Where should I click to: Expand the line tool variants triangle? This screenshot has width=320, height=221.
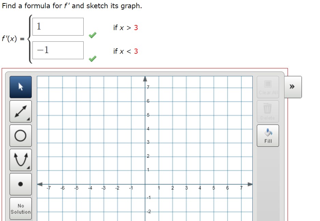29,119
